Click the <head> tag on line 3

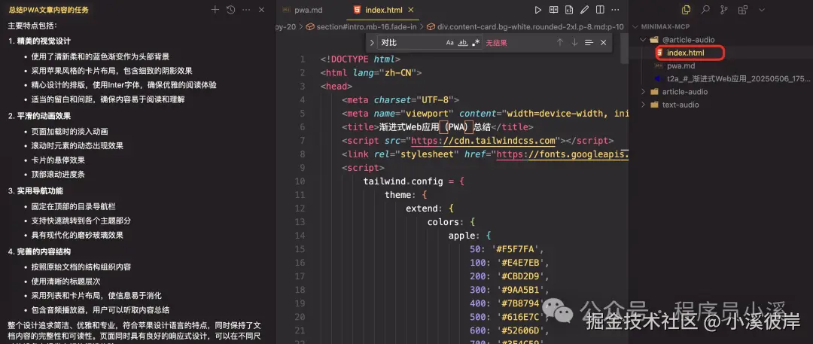tap(336, 87)
